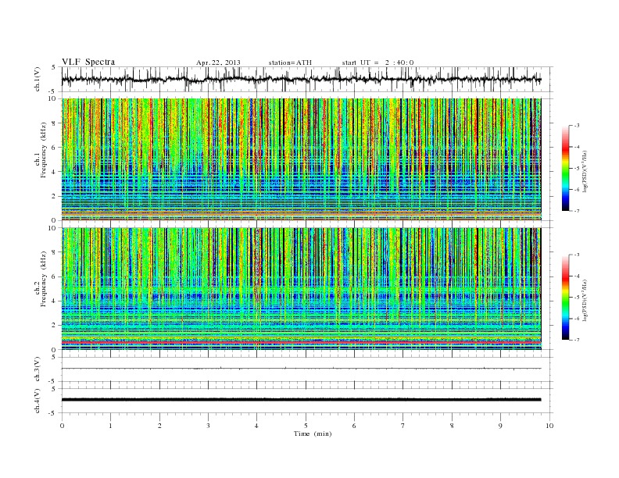The height and width of the screenshot is (478, 619).
Task: Click the "Time (min)" x-axis label
Action: click(313, 433)
